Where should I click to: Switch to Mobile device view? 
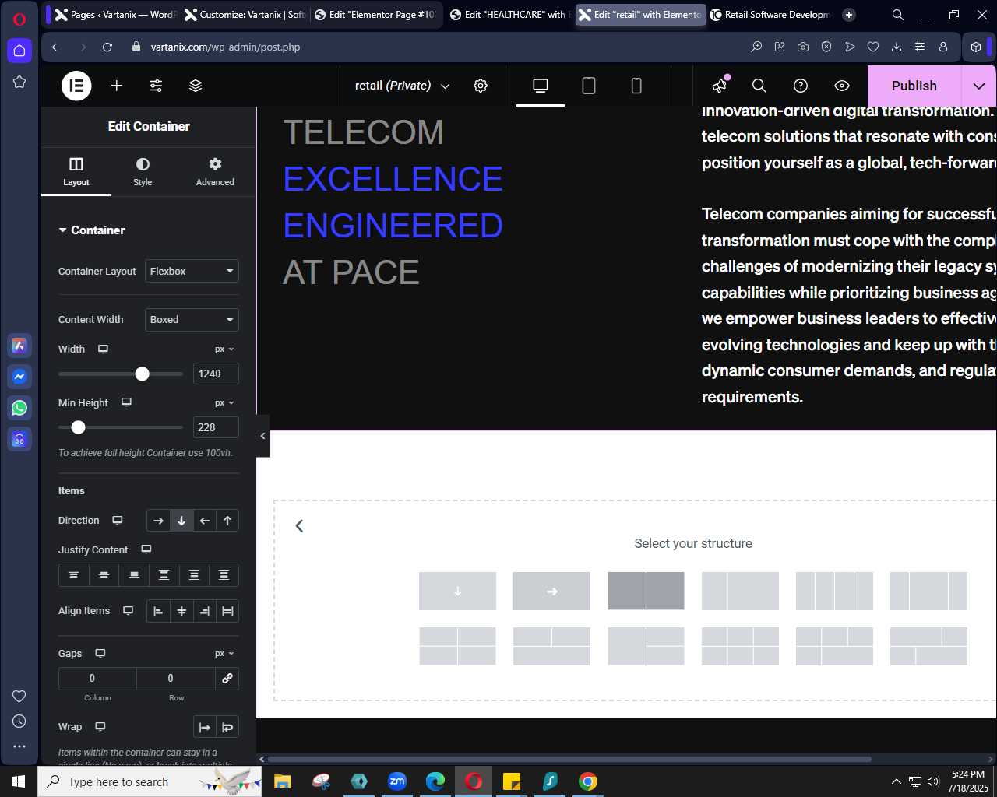(x=636, y=86)
